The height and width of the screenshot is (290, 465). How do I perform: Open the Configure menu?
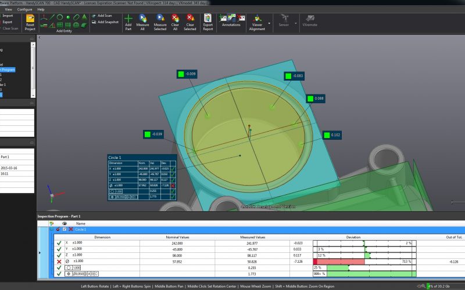tap(25, 10)
